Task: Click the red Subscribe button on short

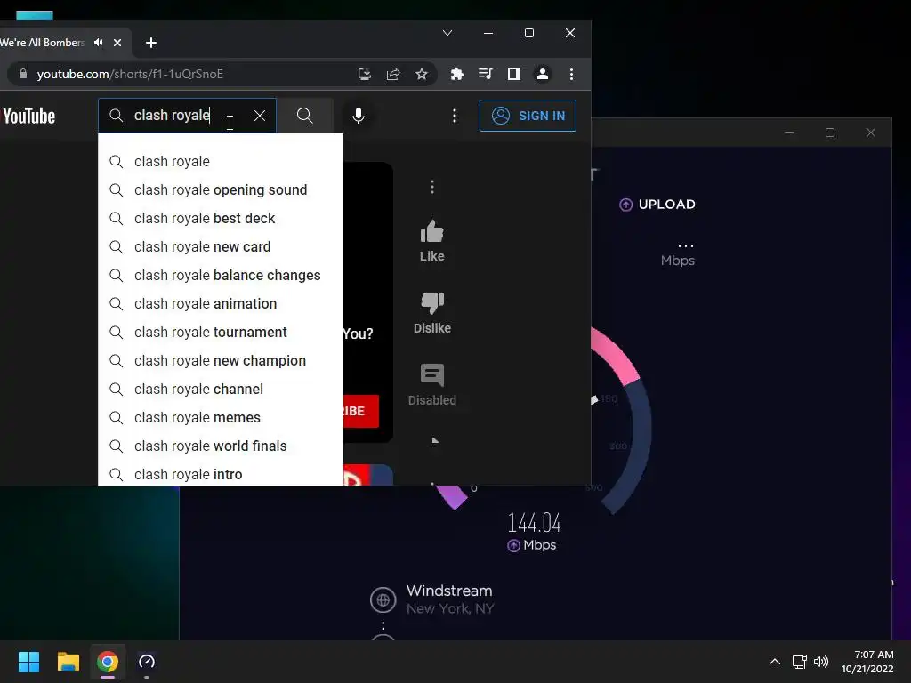Action: 361,411
